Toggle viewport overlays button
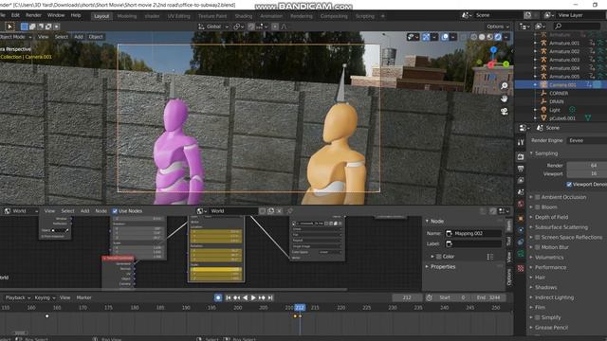 445,37
